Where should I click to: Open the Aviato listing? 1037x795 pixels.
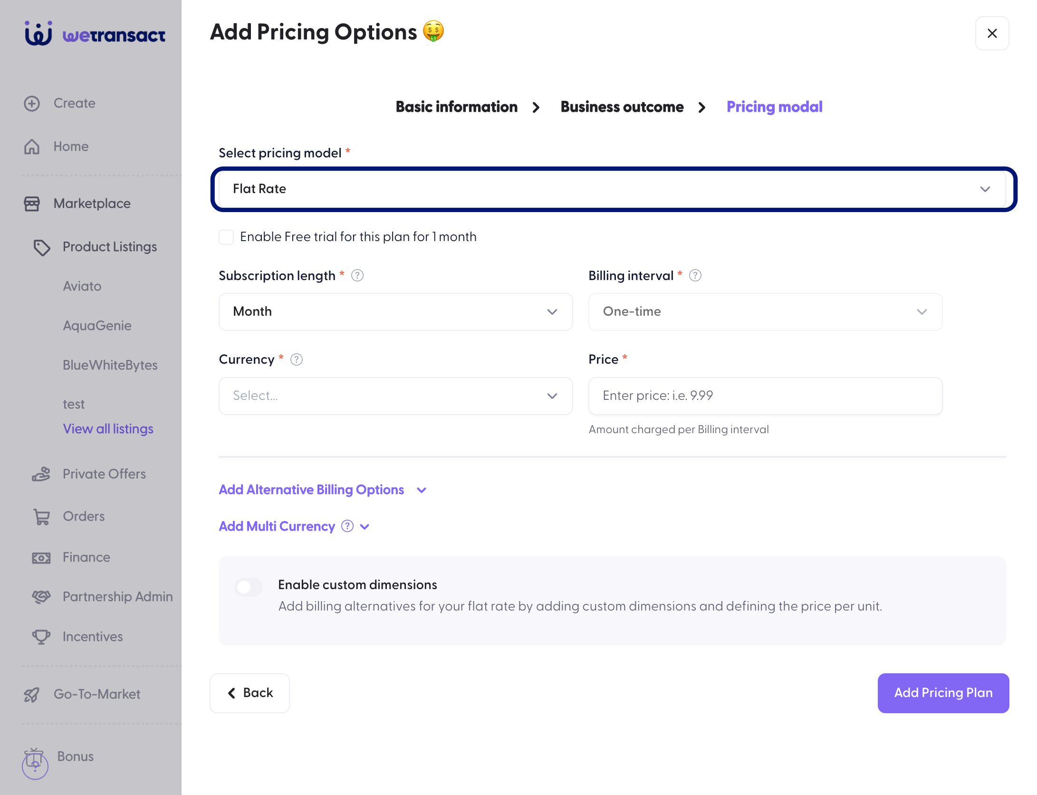tap(82, 286)
